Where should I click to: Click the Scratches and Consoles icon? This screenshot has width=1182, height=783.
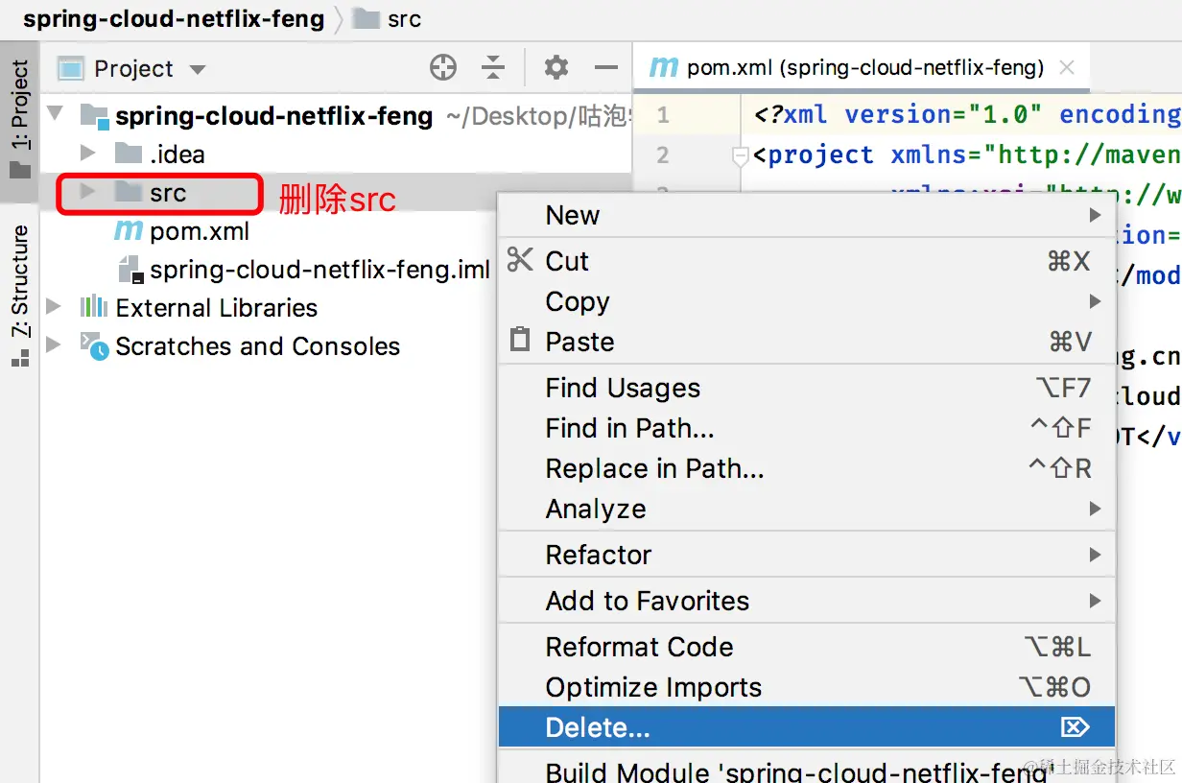pyautogui.click(x=94, y=346)
